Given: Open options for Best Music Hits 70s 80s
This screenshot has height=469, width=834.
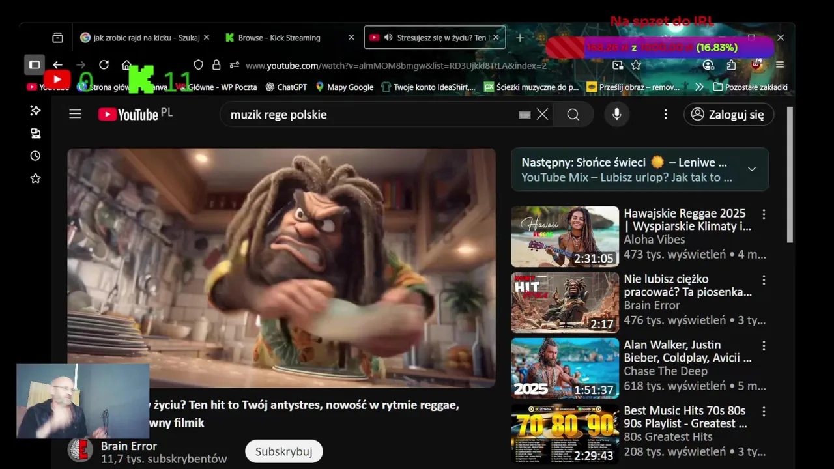Looking at the screenshot, I should tap(764, 411).
